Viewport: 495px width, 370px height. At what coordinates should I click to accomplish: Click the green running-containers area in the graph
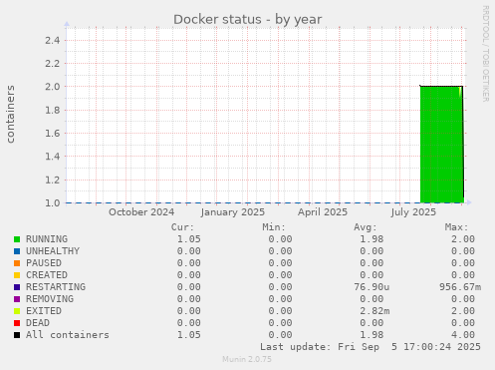[x=441, y=145]
